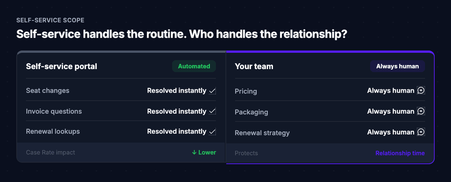The height and width of the screenshot is (182, 451).
Task: Click the Pricing row label
Action: pos(246,92)
